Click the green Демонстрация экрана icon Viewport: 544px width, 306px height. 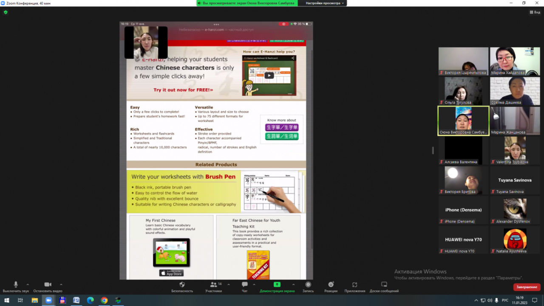(277, 285)
